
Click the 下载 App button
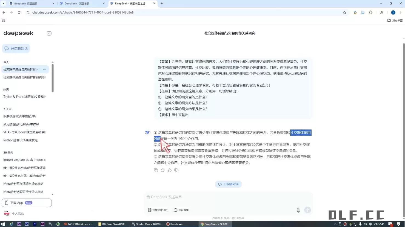pos(27,203)
